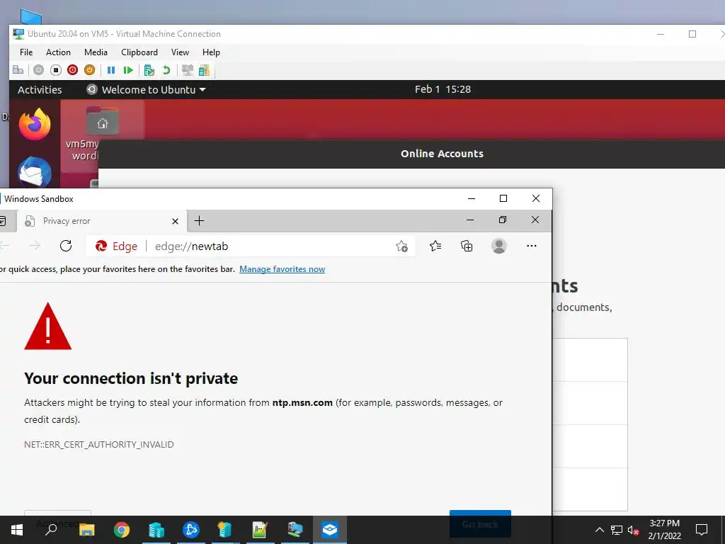Screen dimensions: 725x544
Task: Open Edge Settings and more (three dots)
Action: 532,246
